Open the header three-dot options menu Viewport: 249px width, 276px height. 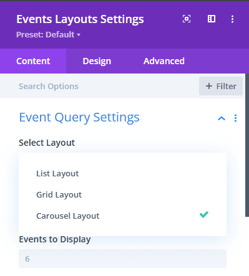[x=232, y=19]
